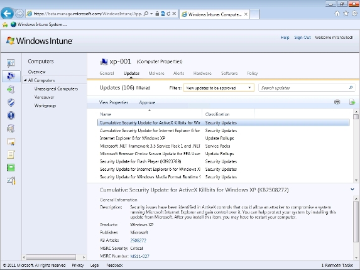Sort the list by Name column
The width and height of the screenshot is (360, 270).
click(x=106, y=114)
